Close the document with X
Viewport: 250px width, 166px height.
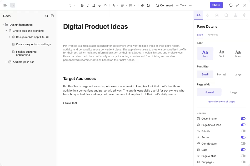(244, 5)
